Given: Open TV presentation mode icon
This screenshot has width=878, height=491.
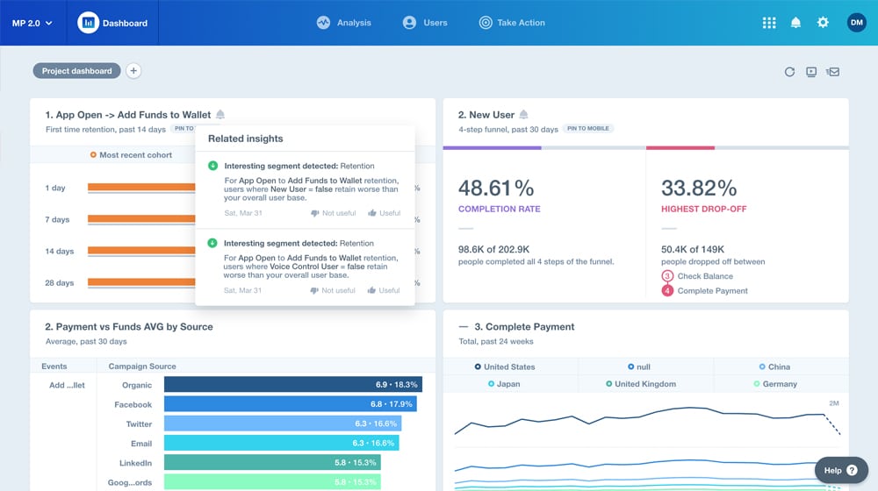Looking at the screenshot, I should click(811, 72).
